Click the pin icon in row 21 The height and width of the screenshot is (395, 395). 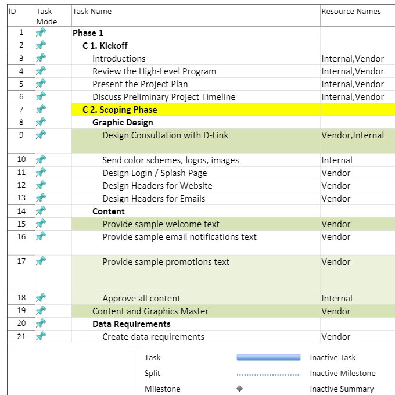(x=41, y=337)
